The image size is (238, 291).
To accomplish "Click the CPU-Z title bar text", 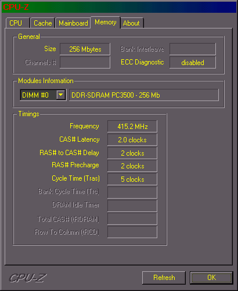I will 16,7.
